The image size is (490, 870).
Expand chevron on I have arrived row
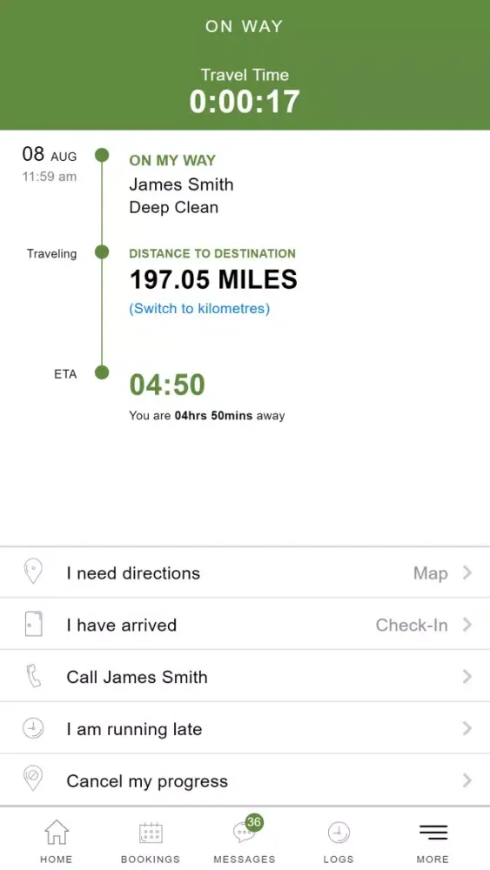(467, 625)
